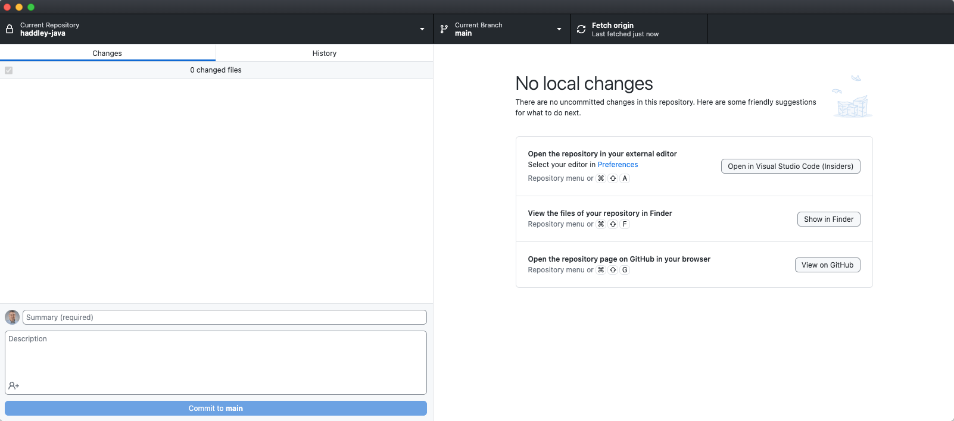Screen dimensions: 954x421
Task: Click the yellow macOS minimize button
Action: (19, 7)
